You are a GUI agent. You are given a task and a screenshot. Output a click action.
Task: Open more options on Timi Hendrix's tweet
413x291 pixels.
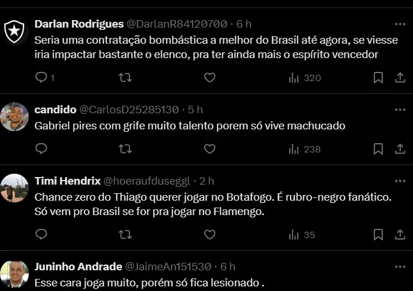[400, 181]
